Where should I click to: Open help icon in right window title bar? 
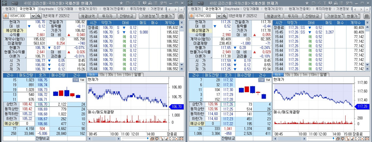(x=330, y=3)
